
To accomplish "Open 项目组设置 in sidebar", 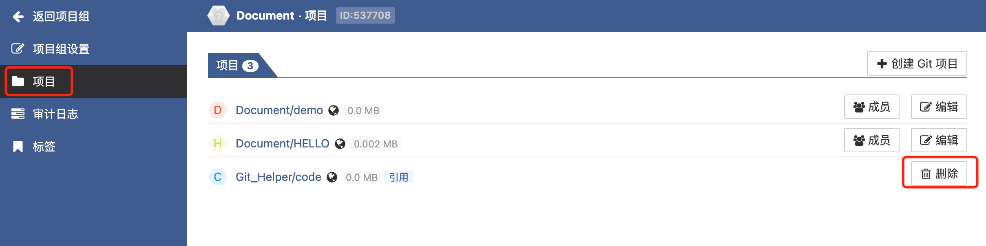I will pos(61,49).
